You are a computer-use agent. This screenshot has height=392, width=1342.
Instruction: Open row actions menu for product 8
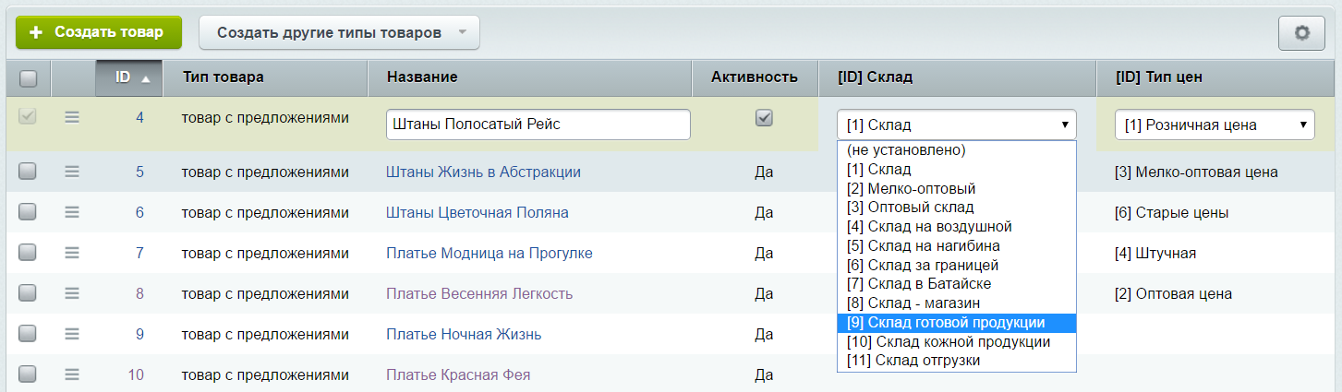(x=72, y=293)
